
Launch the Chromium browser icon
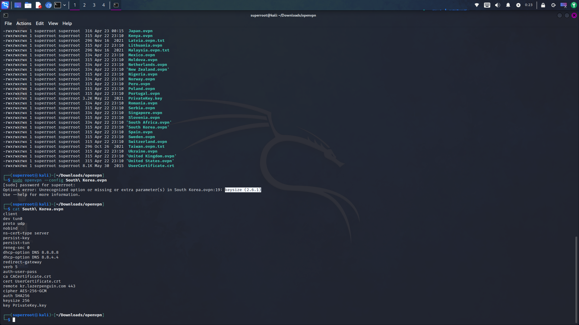point(48,5)
